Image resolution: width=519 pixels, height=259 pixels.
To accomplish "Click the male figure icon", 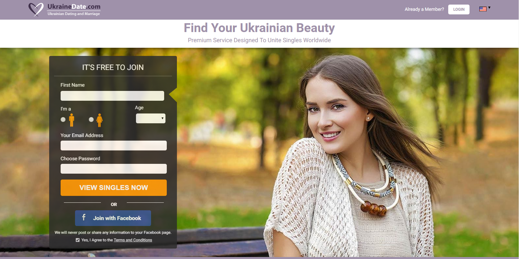I will click(72, 120).
